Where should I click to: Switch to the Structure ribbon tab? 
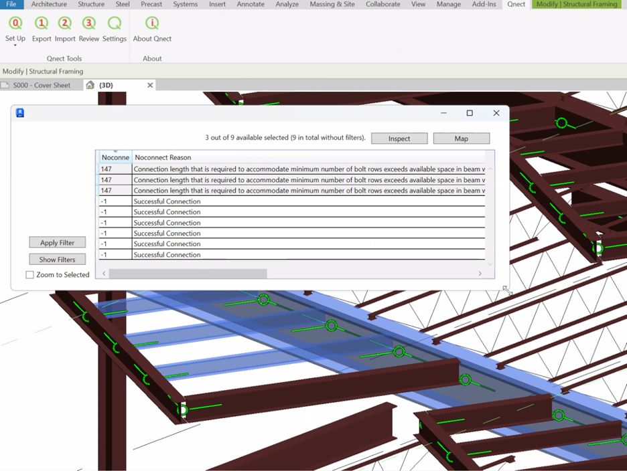point(91,5)
